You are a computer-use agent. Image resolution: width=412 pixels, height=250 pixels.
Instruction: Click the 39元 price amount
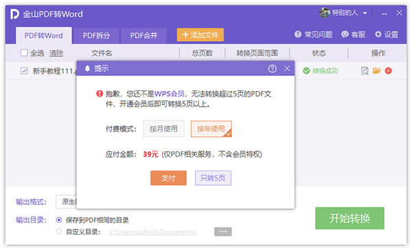[150, 154]
